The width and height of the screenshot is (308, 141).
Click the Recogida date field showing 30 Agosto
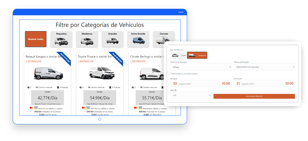coord(201,84)
